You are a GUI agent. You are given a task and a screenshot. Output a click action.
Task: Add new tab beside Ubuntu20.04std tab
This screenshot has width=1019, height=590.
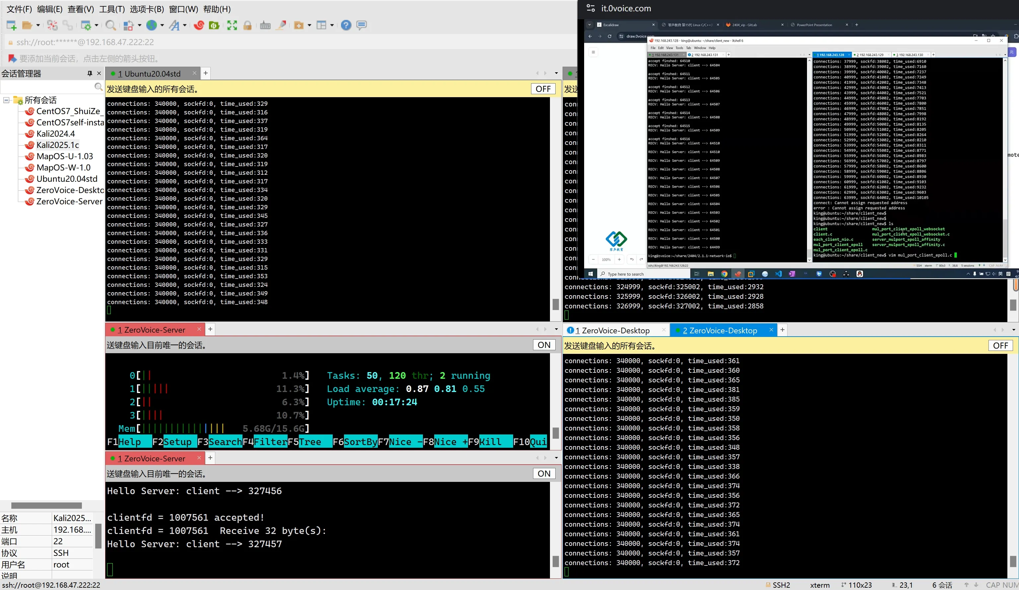[x=205, y=73]
